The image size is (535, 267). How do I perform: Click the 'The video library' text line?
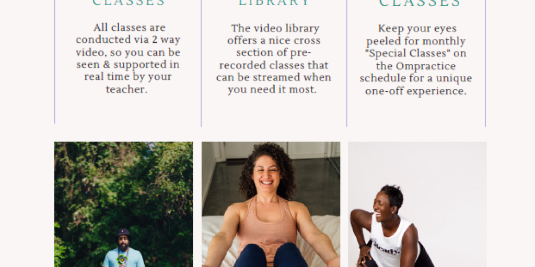pyautogui.click(x=275, y=28)
